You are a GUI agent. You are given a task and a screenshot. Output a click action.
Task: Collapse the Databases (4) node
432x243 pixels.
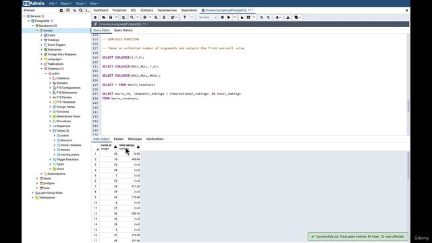tap(33, 26)
